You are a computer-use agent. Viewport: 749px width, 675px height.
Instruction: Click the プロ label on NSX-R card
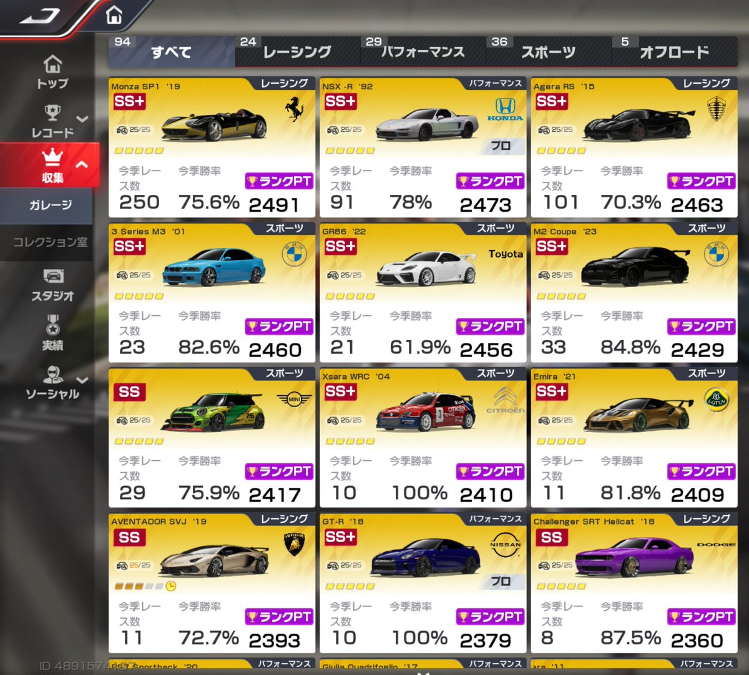coord(500,145)
